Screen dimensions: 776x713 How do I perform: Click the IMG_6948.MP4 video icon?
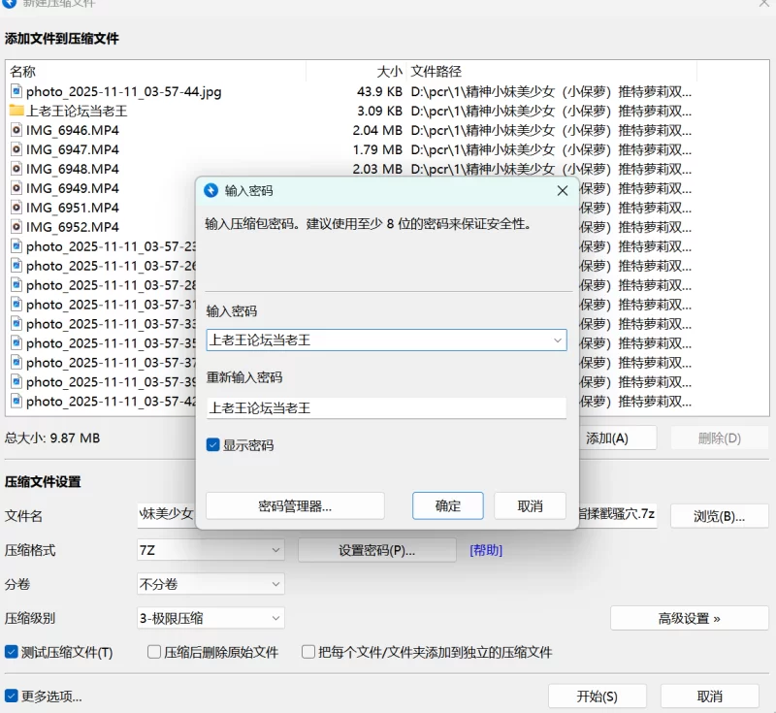click(x=16, y=169)
